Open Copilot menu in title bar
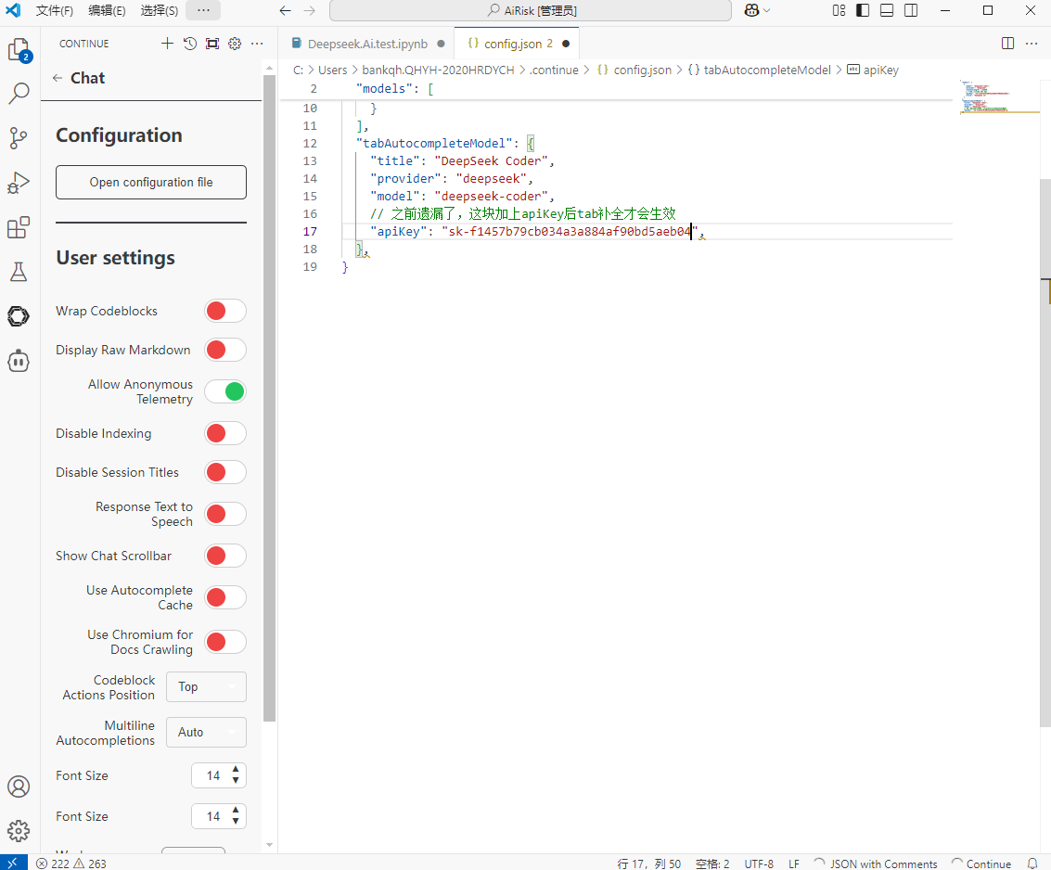Screen dimensions: 1051x870 pos(757,11)
